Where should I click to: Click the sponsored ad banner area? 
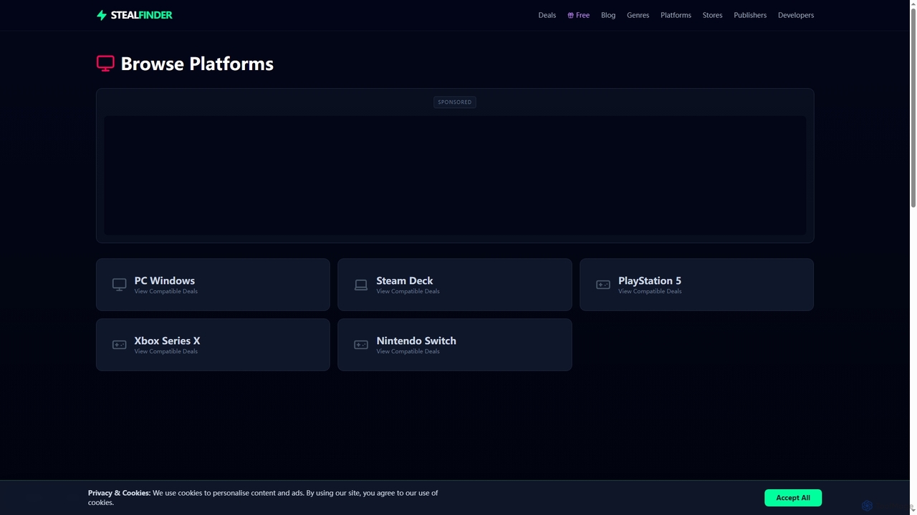click(455, 175)
